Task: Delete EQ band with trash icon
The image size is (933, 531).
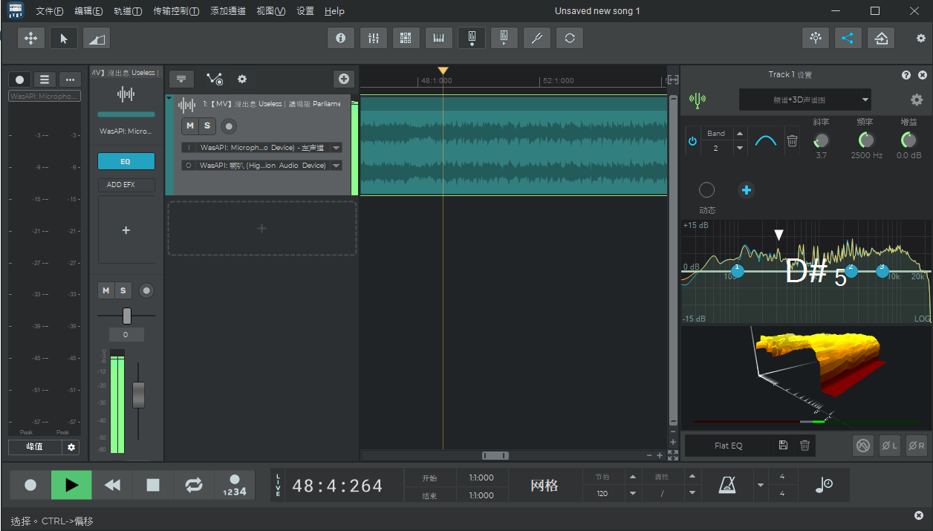Action: point(792,140)
